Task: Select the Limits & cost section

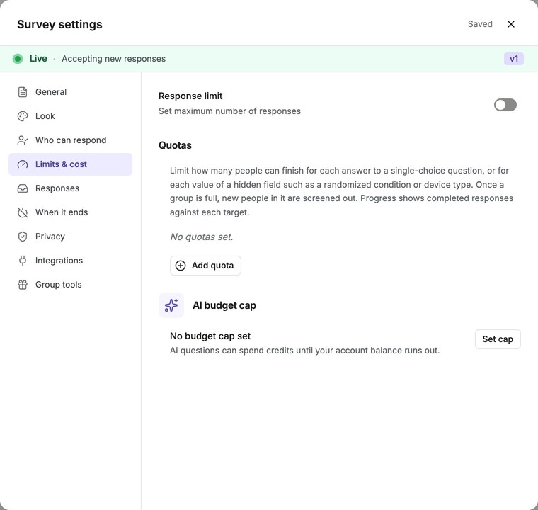Action: coord(70,164)
